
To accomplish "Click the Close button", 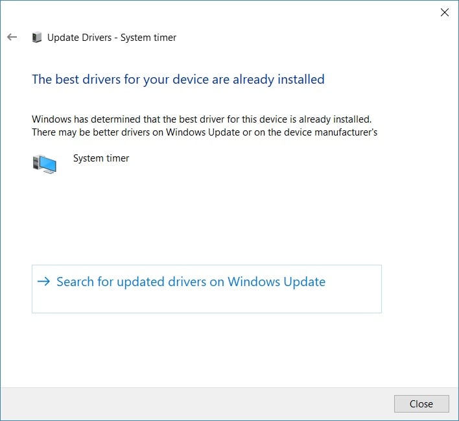I will (421, 403).
